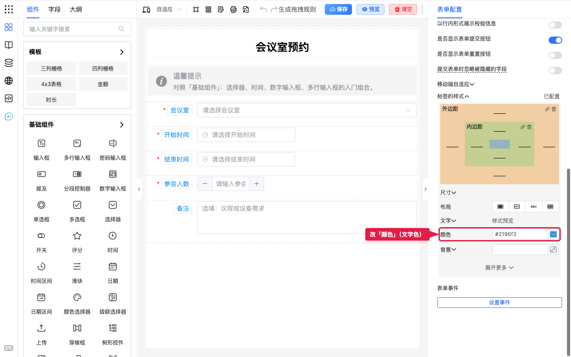Click the 预览 button

click(x=370, y=9)
